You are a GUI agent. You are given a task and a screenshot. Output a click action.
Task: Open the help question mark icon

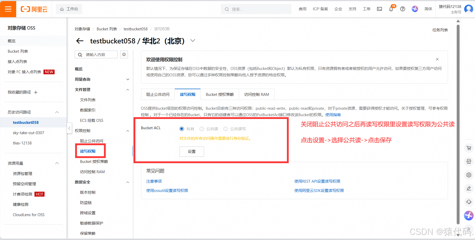point(403,9)
